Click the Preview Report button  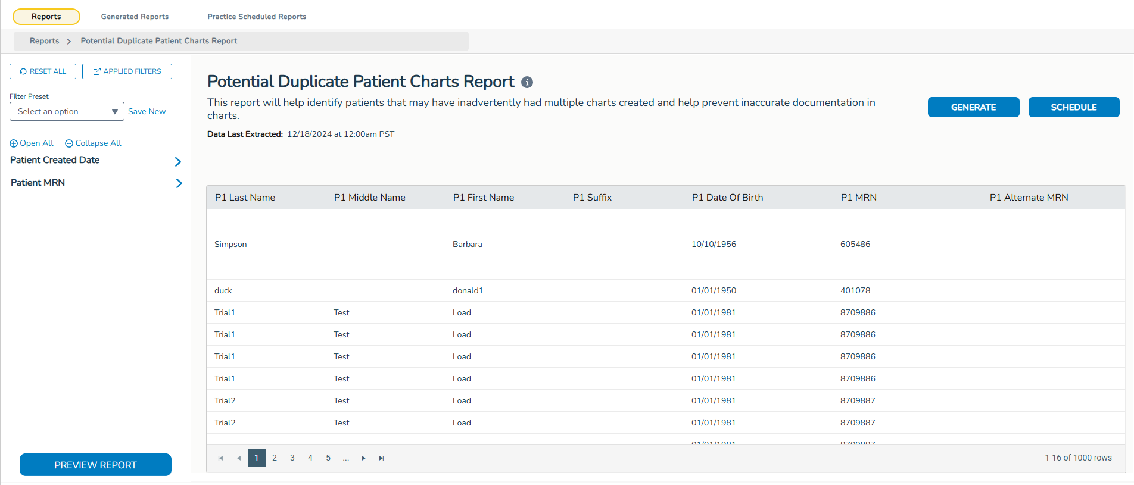click(95, 465)
